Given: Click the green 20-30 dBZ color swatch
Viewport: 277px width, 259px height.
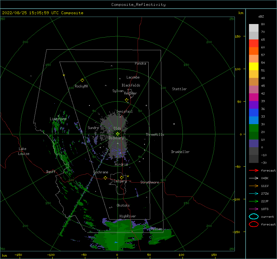Looking at the screenshot, I should tap(254, 128).
